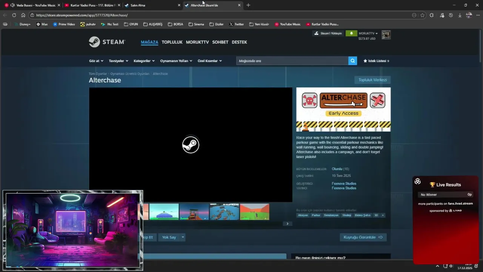
Task: Open the Kurtlar Vadisi Pusu bookmark
Action: point(322,24)
